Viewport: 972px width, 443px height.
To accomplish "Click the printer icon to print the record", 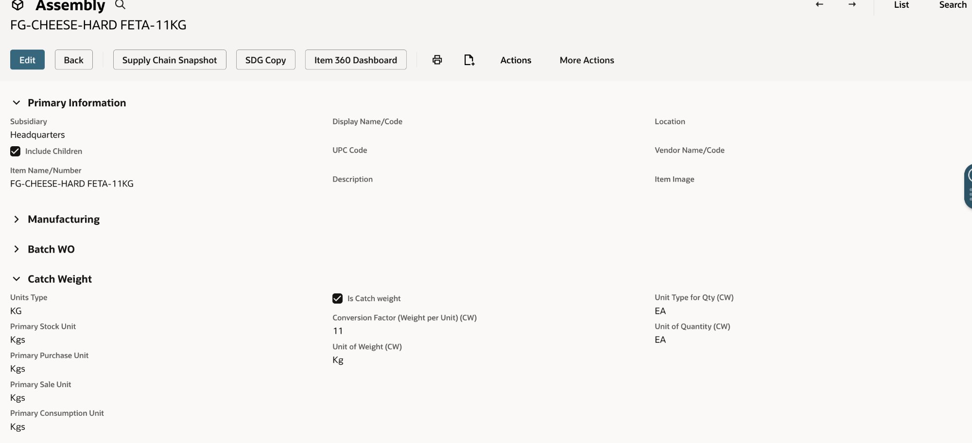I will point(436,59).
